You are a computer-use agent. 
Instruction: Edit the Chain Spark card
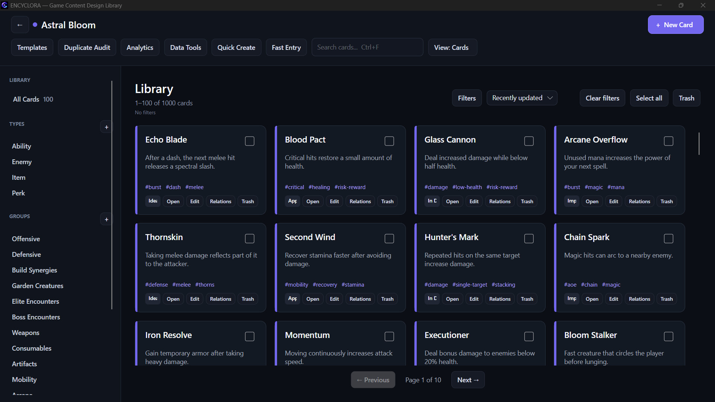click(613, 299)
